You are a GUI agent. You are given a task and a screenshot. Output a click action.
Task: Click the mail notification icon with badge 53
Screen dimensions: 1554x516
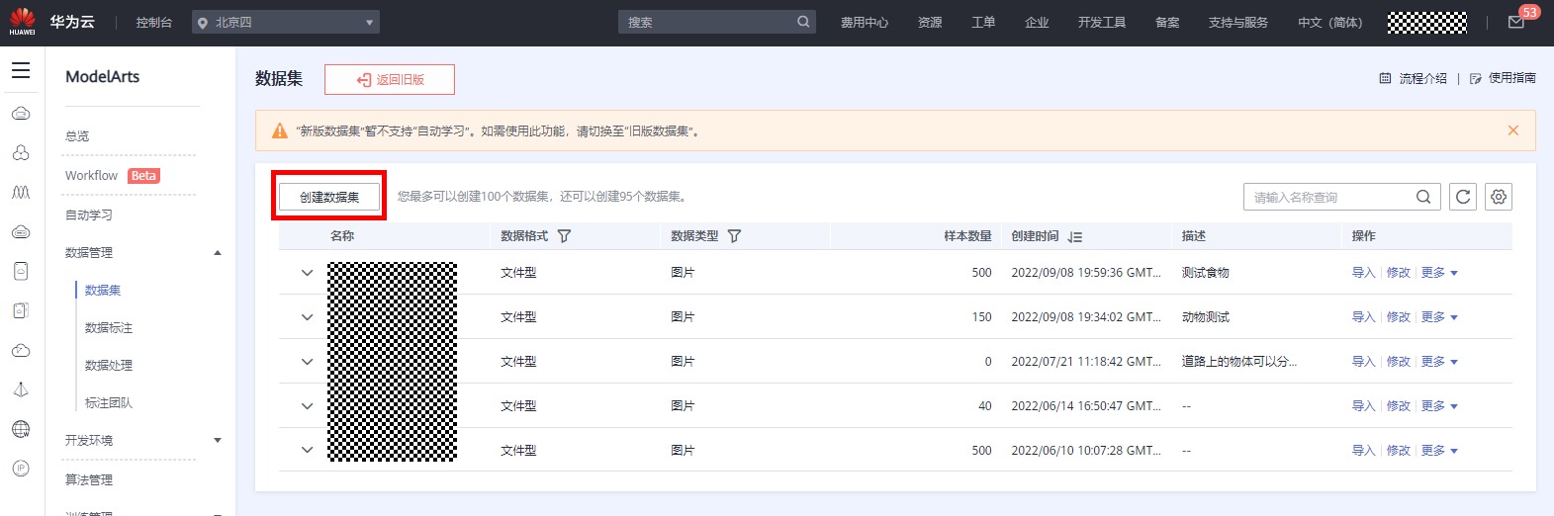(x=1516, y=22)
